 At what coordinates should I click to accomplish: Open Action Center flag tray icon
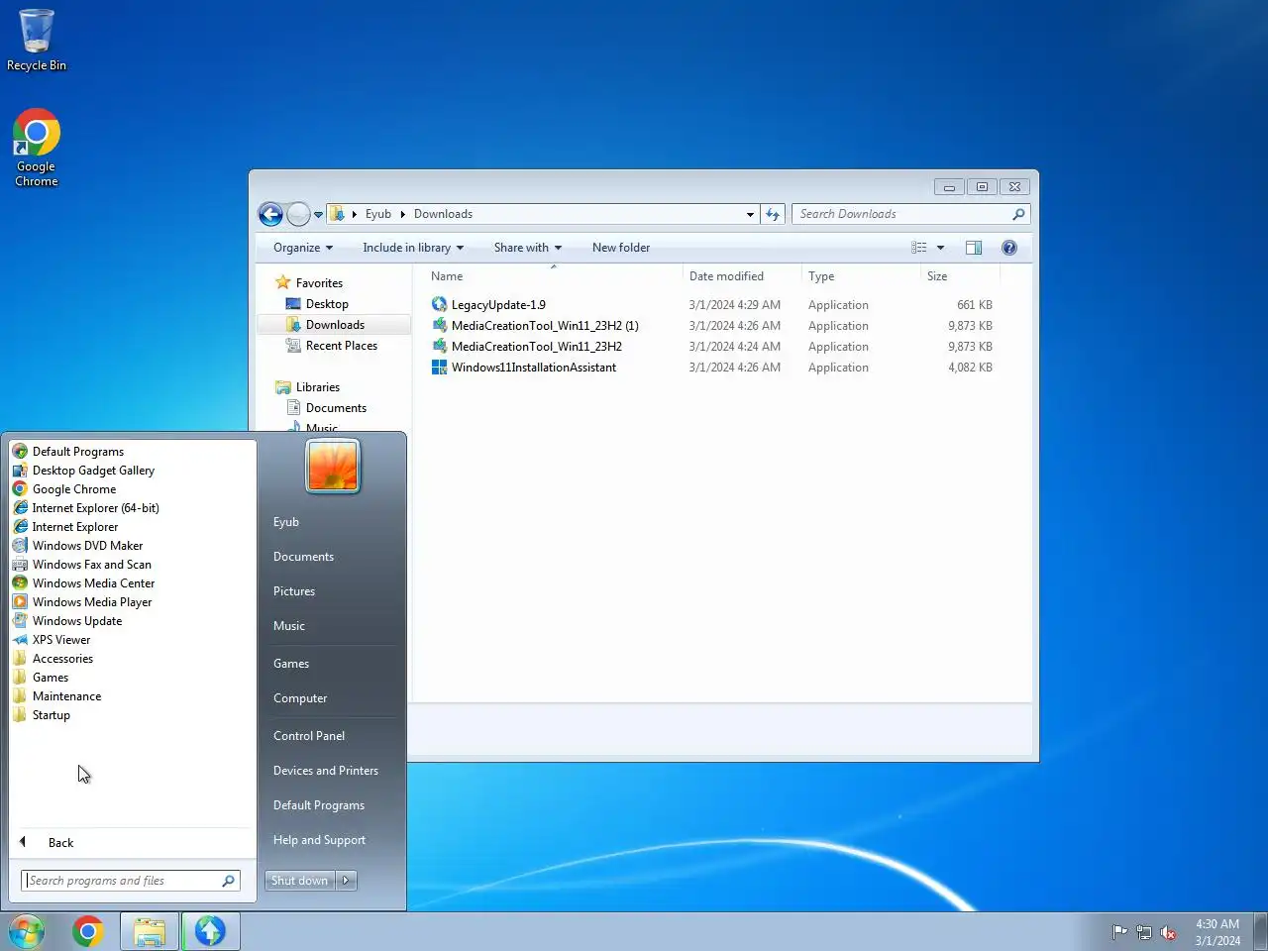pyautogui.click(x=1119, y=932)
